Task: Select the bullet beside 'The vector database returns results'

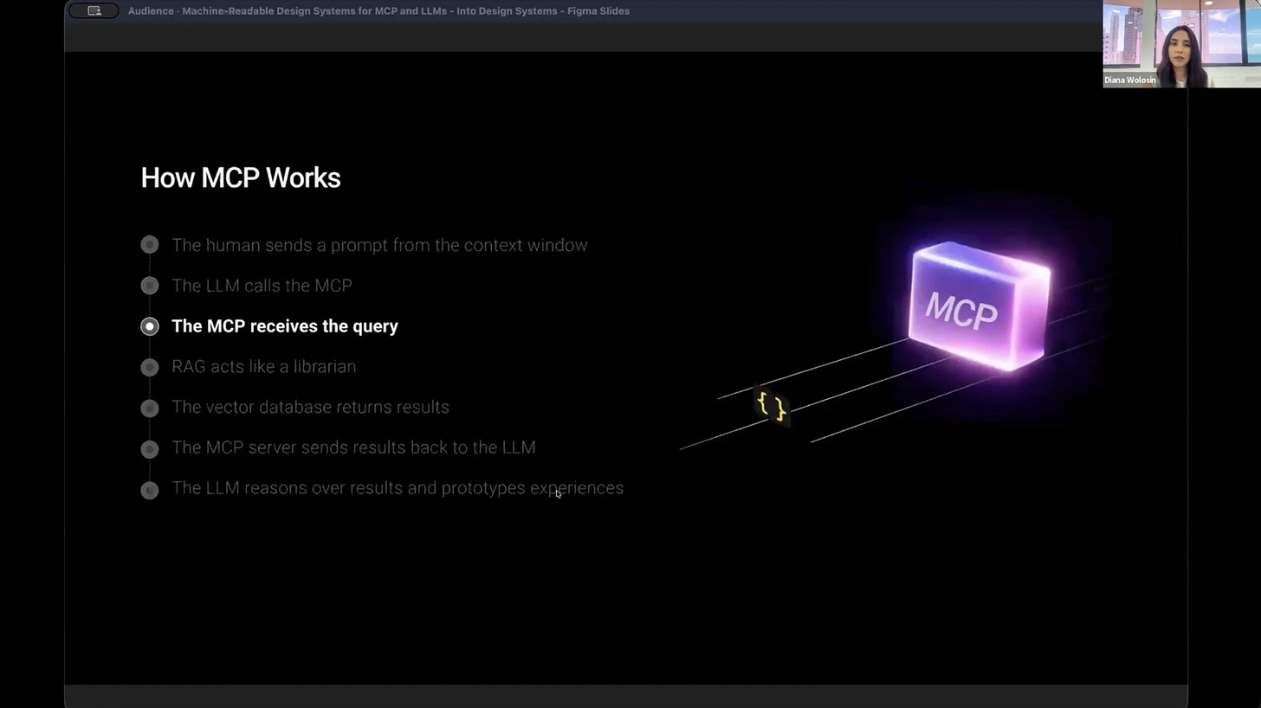Action: tap(150, 408)
